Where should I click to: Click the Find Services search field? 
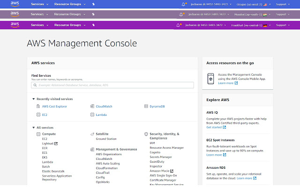pyautogui.click(x=112, y=85)
